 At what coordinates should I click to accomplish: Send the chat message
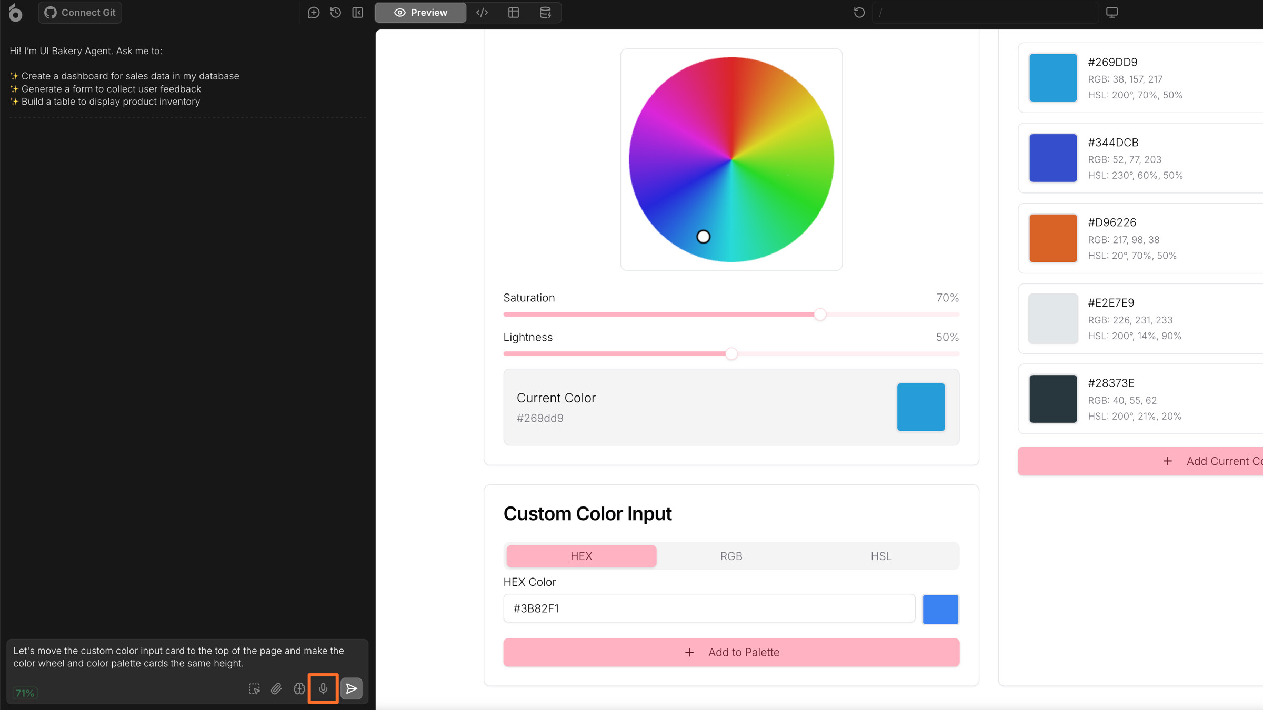pos(352,688)
